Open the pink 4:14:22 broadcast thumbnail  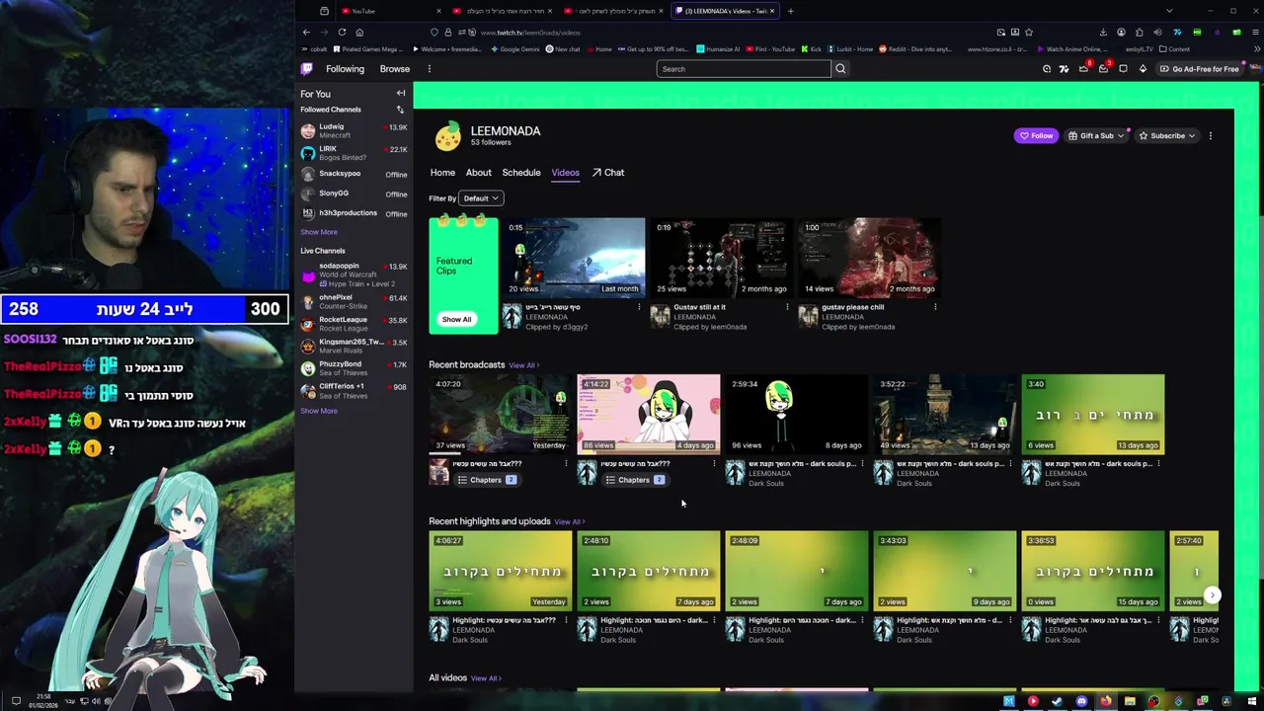649,415
